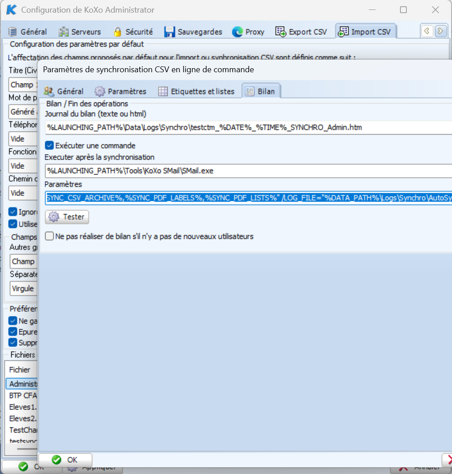Click the Bilan report icon

250,91
